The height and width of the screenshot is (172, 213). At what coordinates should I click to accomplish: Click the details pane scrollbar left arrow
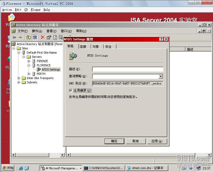click(68, 155)
